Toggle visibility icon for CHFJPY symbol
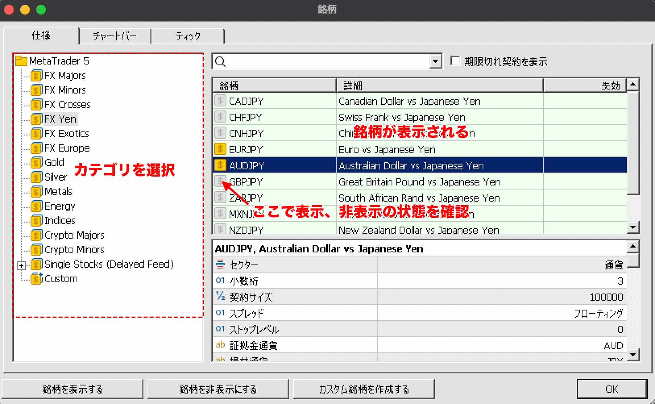 (x=220, y=117)
